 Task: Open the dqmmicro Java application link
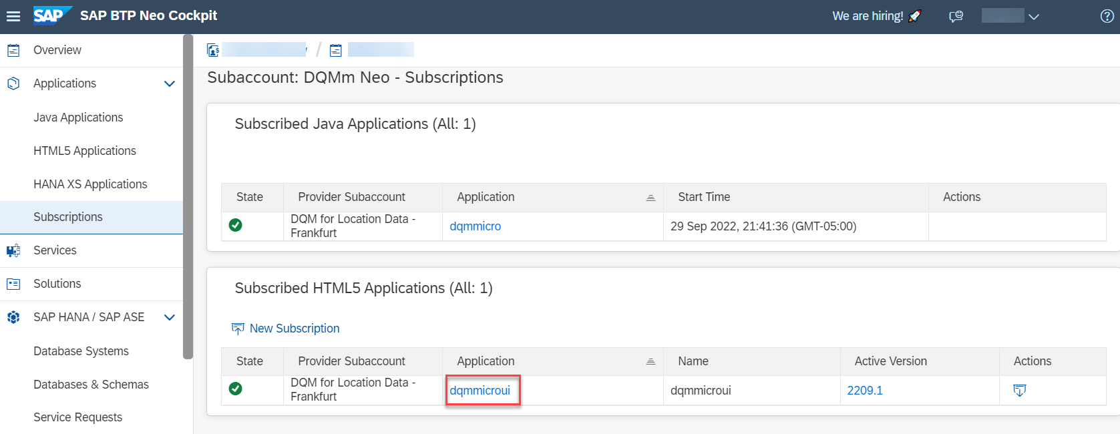click(475, 226)
